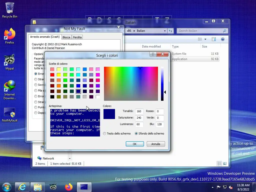Open Firefox from the taskbar
Screen dimensions: 256x192
point(68,187)
